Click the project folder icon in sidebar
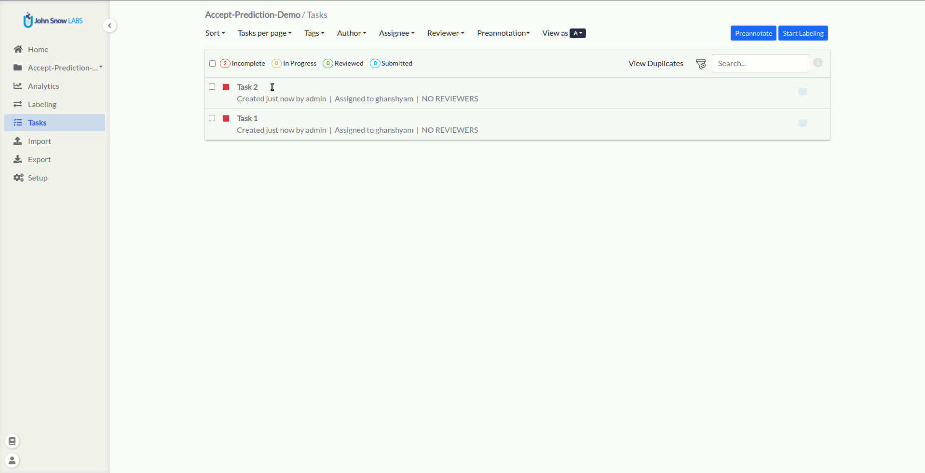The image size is (925, 473). pyautogui.click(x=18, y=68)
